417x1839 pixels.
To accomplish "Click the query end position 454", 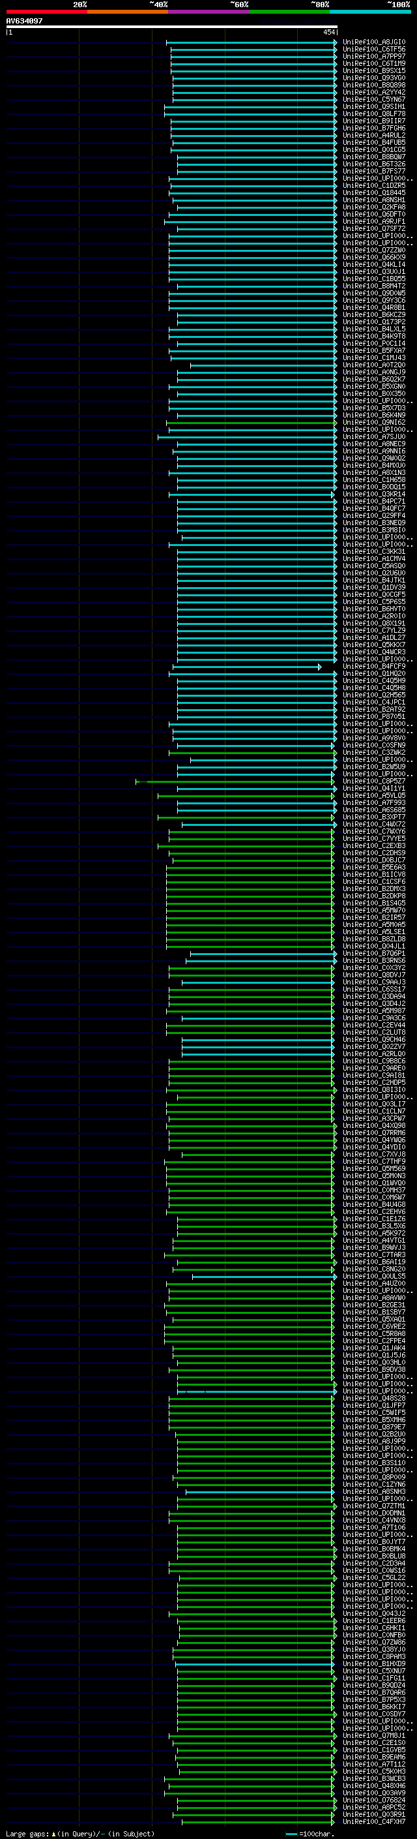I will 328,32.
